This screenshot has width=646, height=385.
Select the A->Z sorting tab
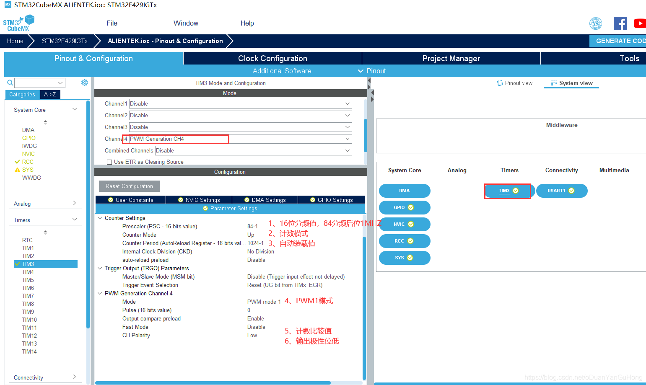tap(50, 94)
